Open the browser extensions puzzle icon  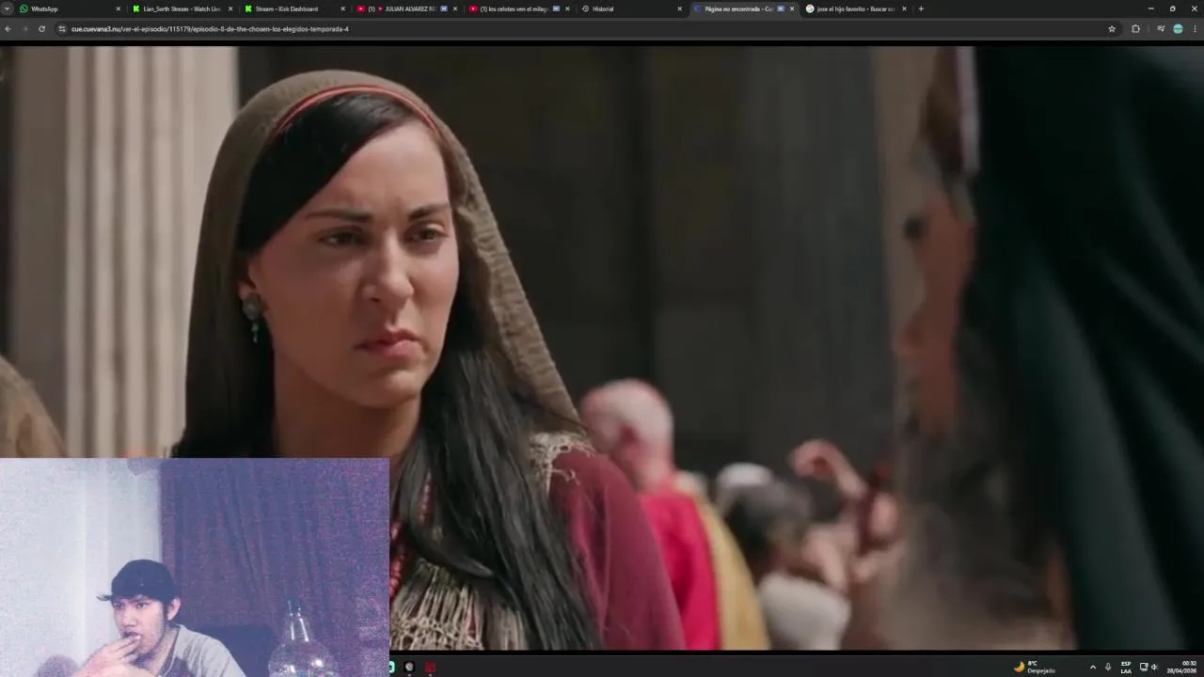1135,29
